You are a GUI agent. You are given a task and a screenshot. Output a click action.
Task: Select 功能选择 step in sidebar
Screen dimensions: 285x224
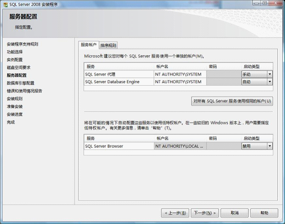click(15, 52)
